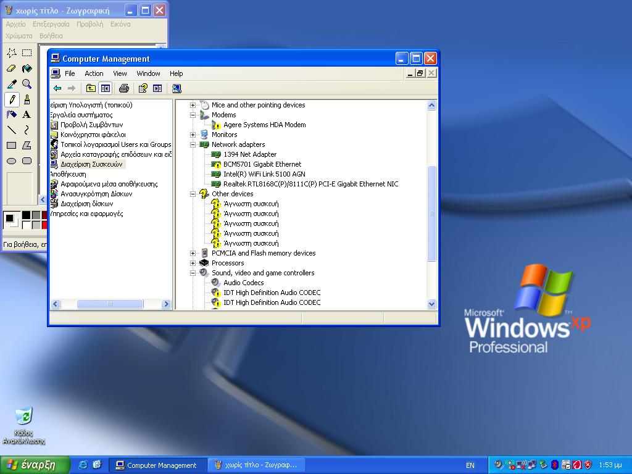Click the Back arrow in Computer Management toolbar
Image resolution: width=632 pixels, height=474 pixels.
click(x=57, y=88)
